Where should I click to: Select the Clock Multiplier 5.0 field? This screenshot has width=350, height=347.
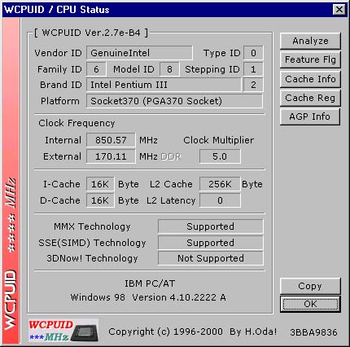220,156
